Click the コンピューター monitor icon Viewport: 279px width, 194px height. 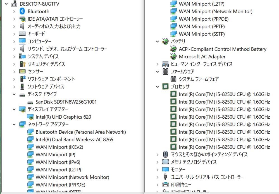(22, 41)
